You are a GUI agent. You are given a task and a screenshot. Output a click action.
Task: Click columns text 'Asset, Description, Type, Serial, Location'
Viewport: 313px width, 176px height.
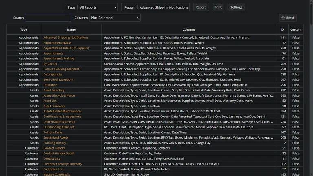(132, 106)
